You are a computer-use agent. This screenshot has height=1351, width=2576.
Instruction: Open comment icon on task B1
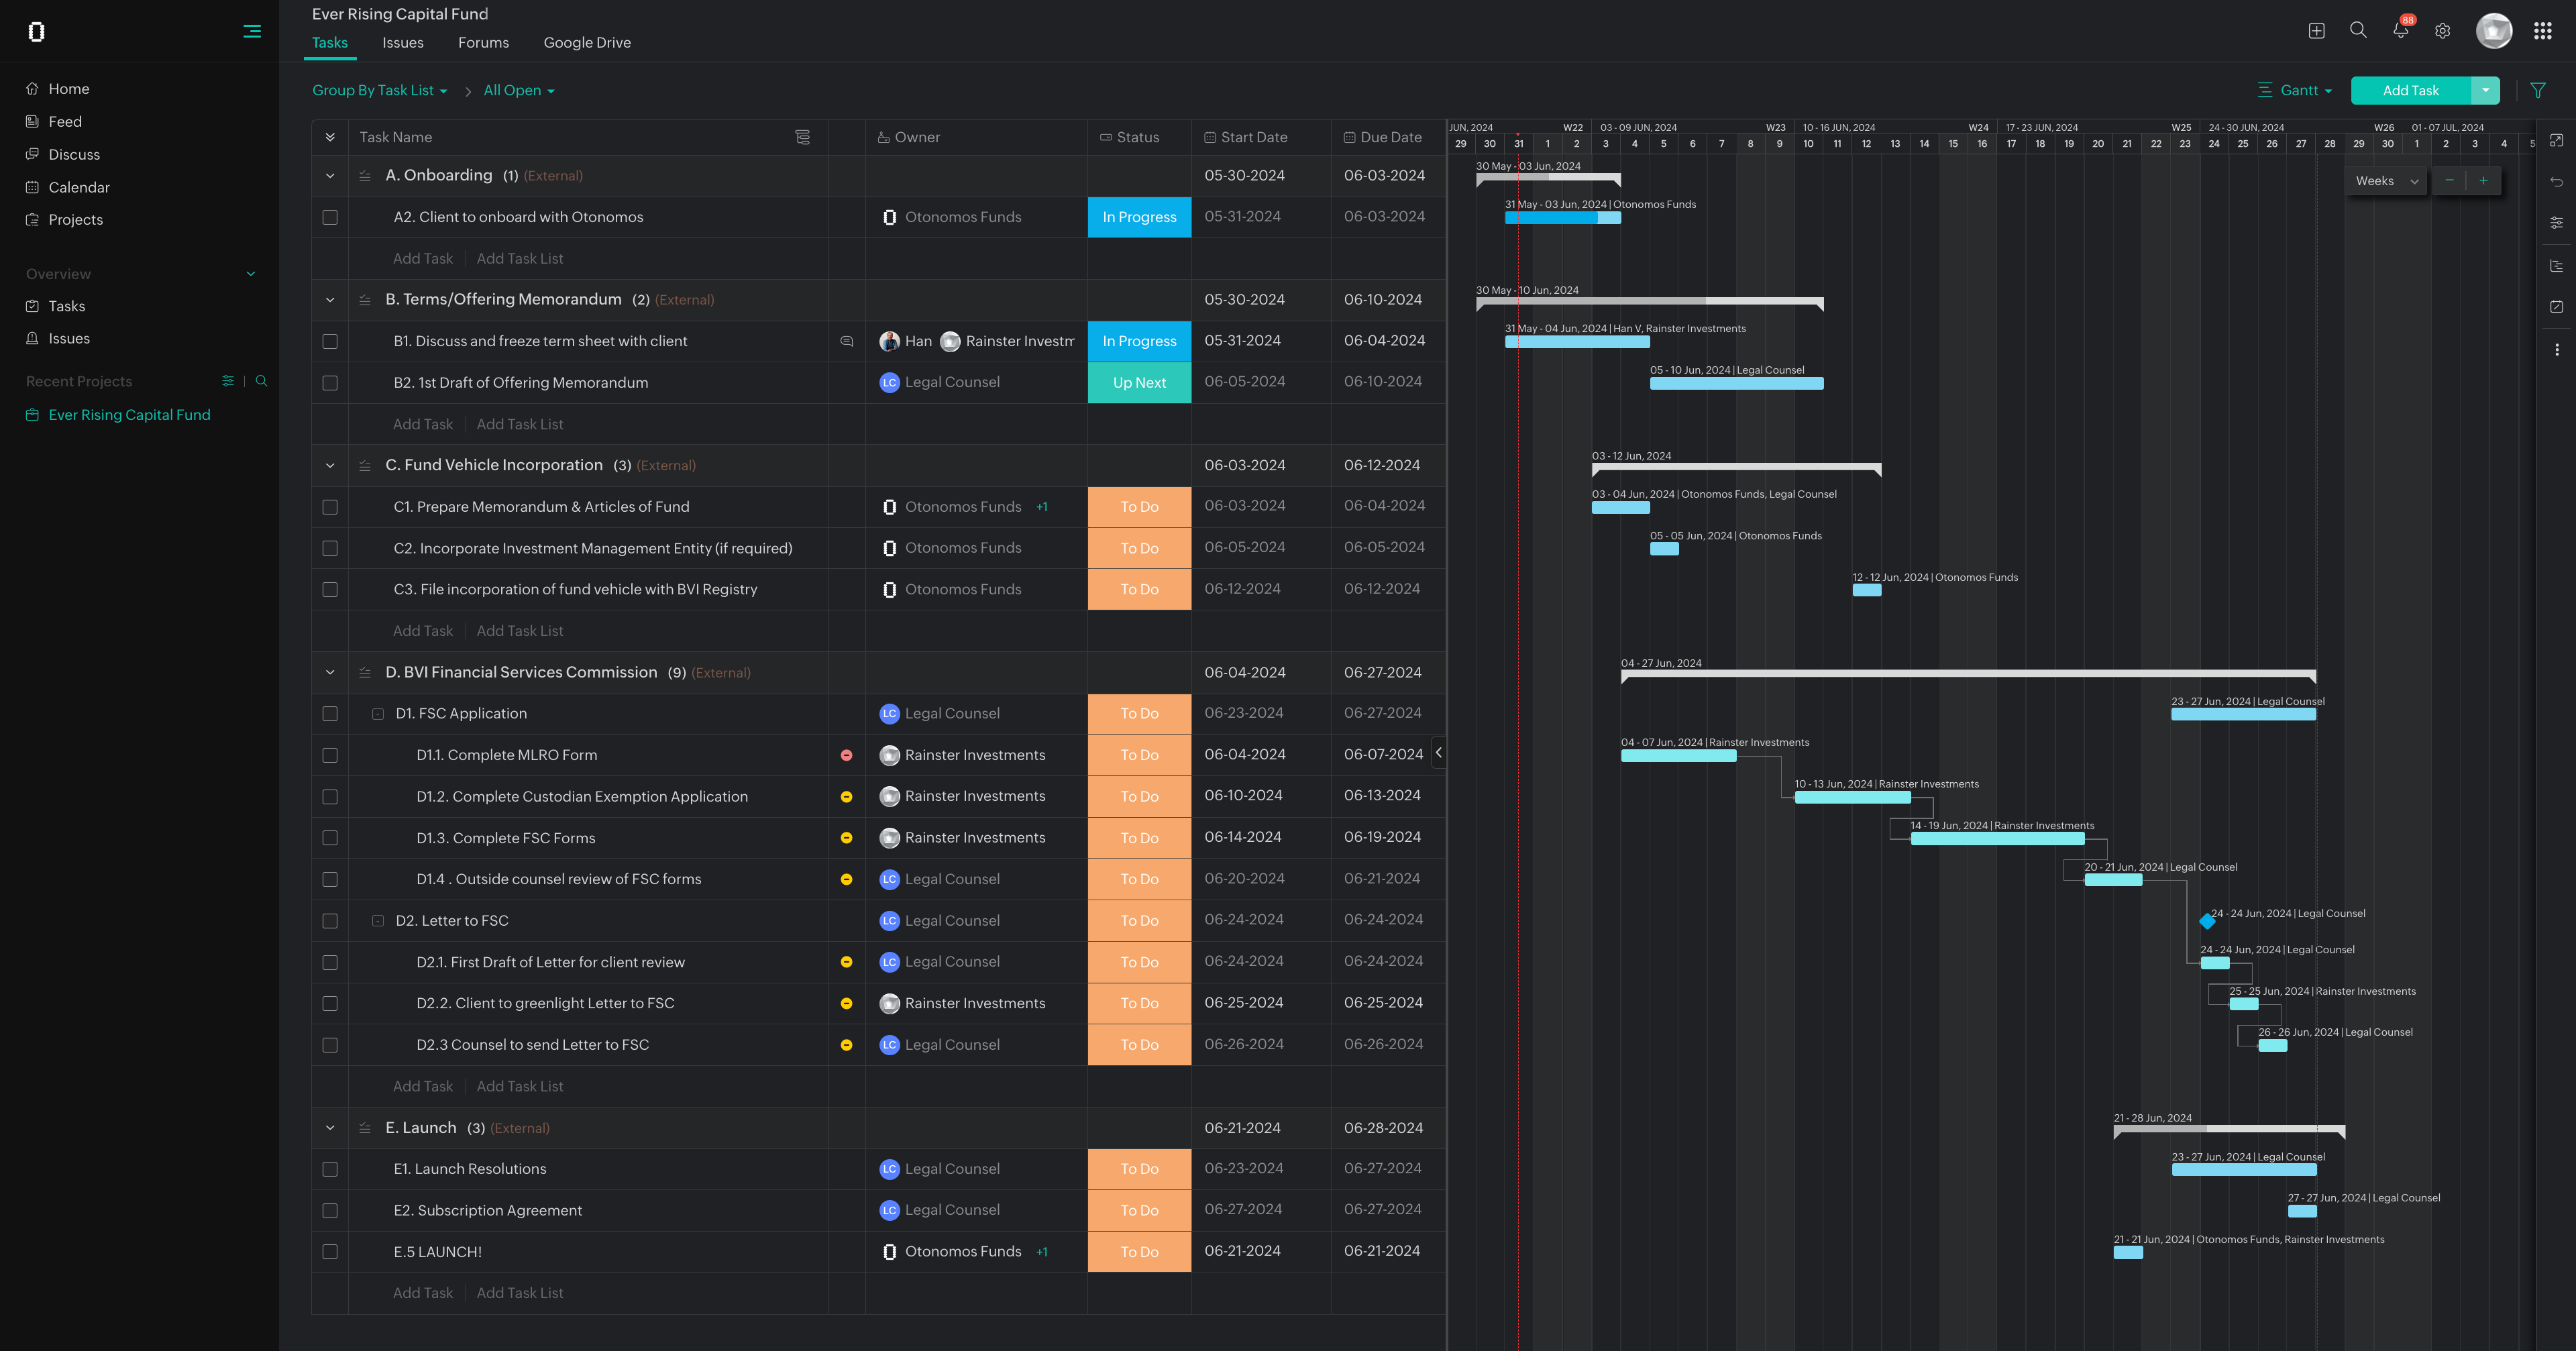[x=847, y=341]
